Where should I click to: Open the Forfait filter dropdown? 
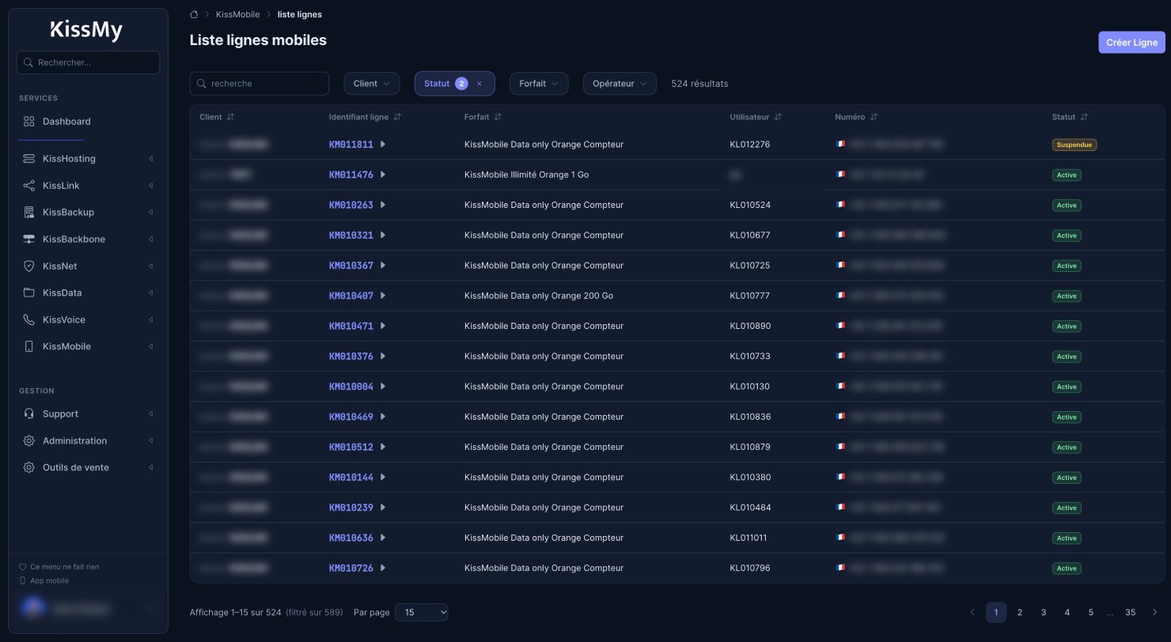(539, 84)
